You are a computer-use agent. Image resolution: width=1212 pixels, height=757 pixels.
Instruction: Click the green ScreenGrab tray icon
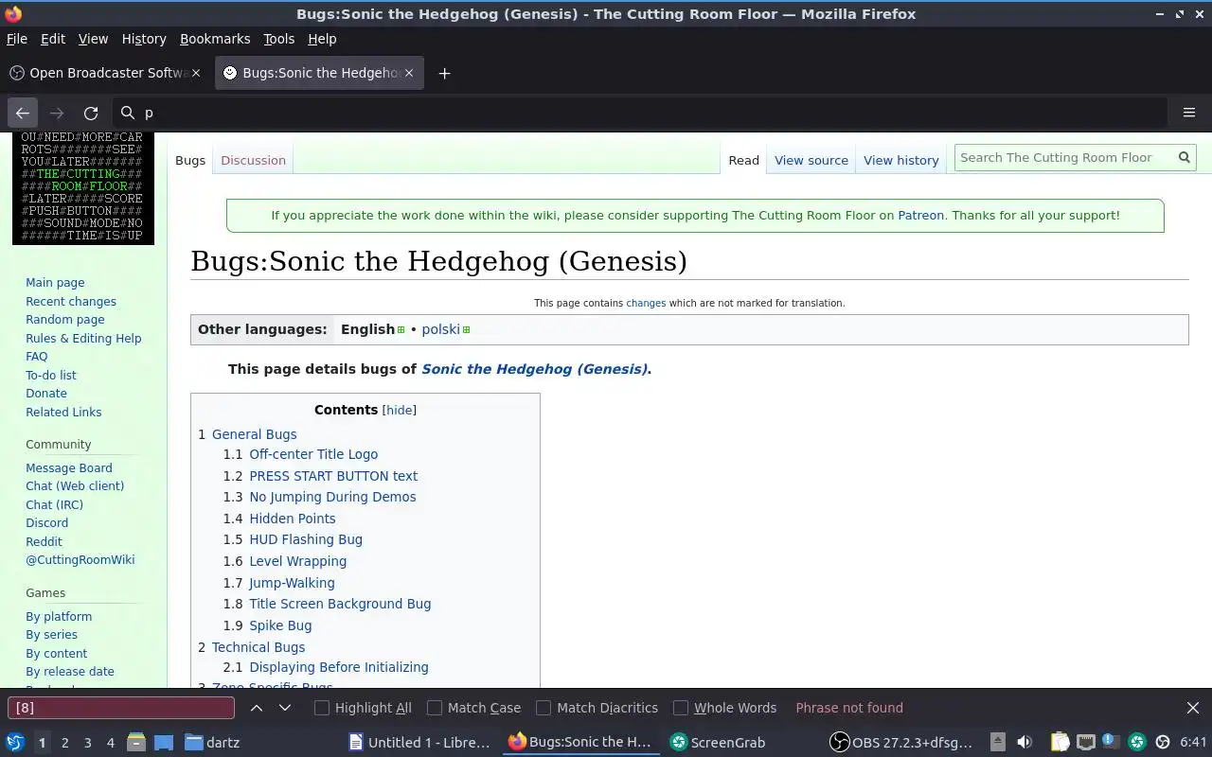[x=1137, y=742]
